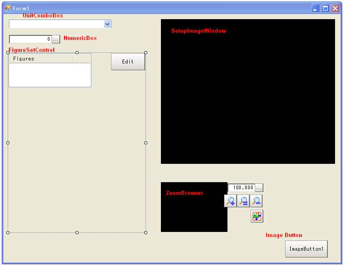Click the zoom out magnifier button

pos(256,201)
